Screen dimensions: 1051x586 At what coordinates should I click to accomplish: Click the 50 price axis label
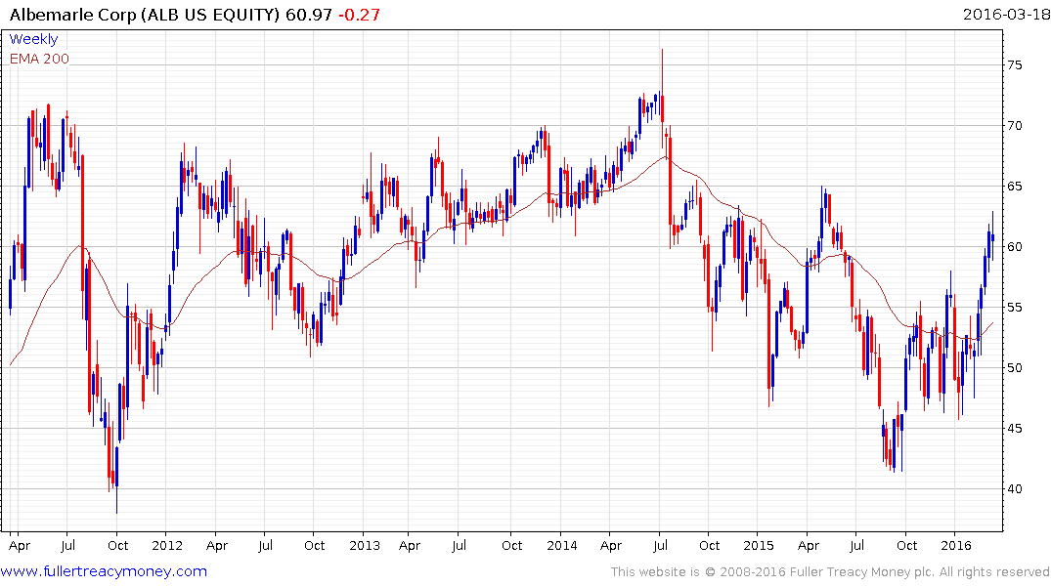tap(1014, 367)
